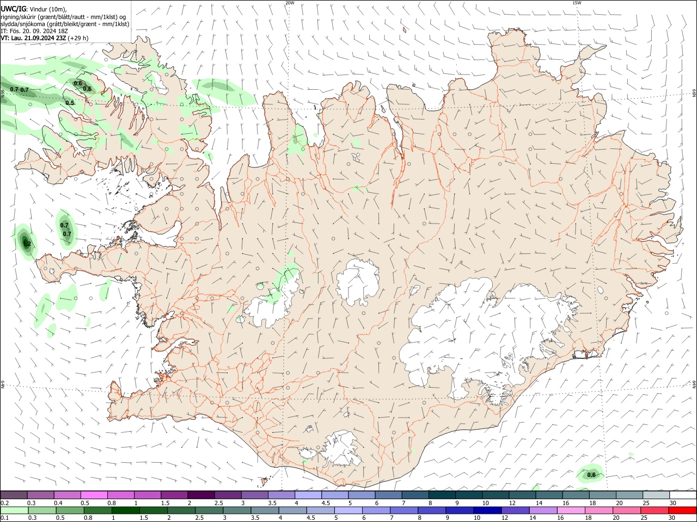Select the dark teal snow swatch starting at 8
This screenshot has height=522, width=697.
tap(442, 495)
